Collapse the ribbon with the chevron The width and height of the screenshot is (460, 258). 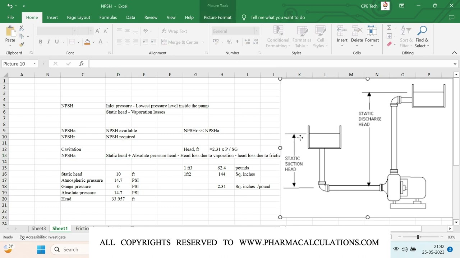click(x=454, y=53)
